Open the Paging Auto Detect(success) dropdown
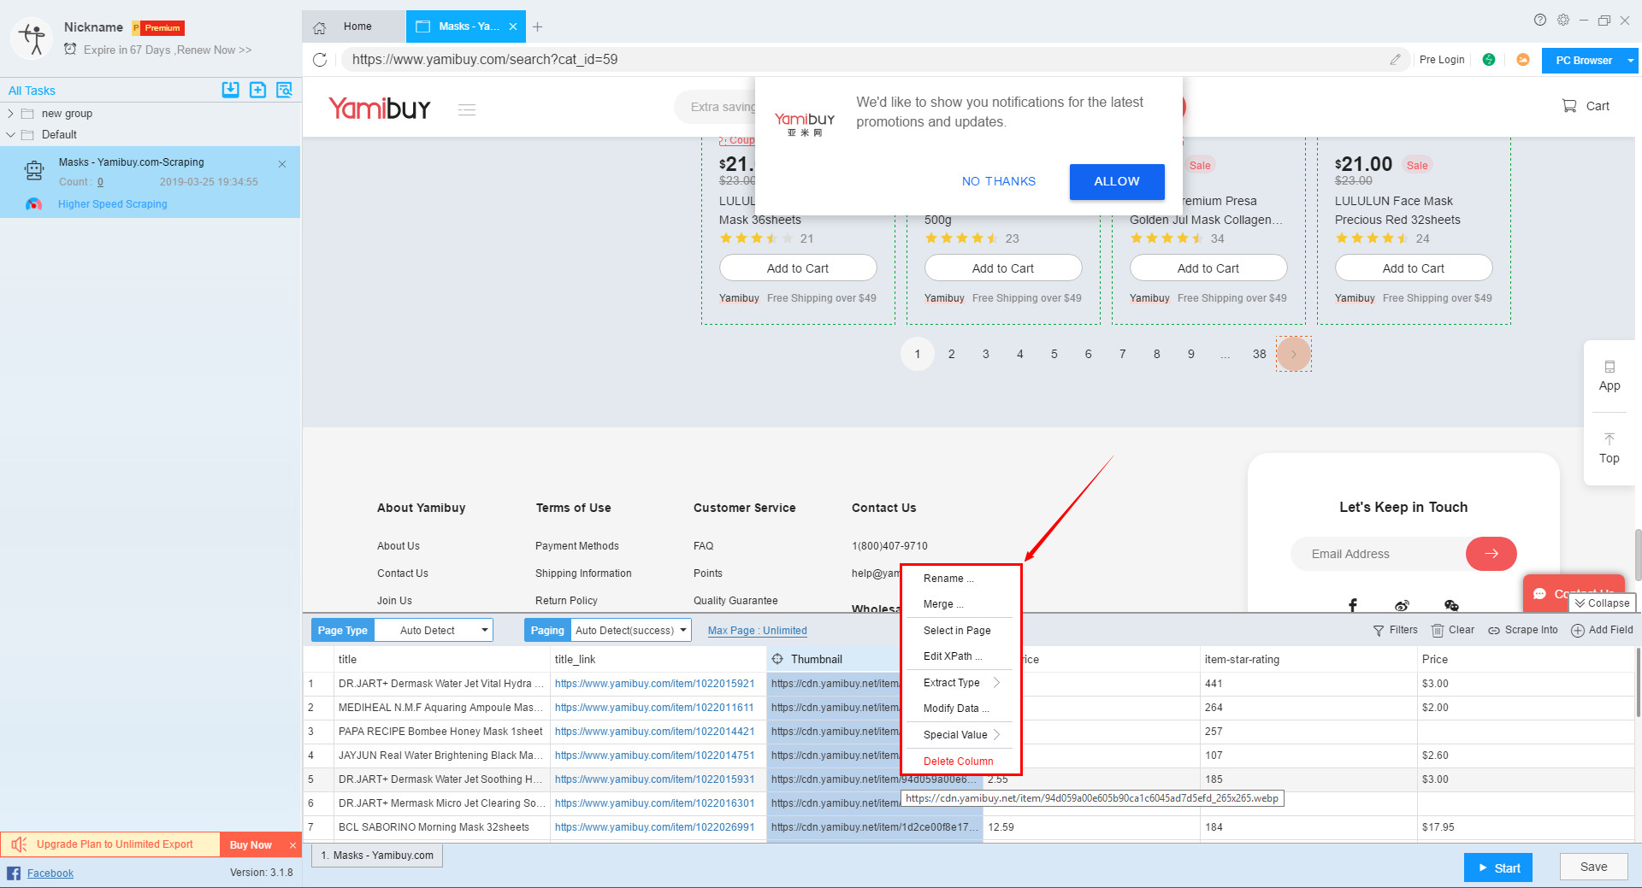 (x=631, y=631)
